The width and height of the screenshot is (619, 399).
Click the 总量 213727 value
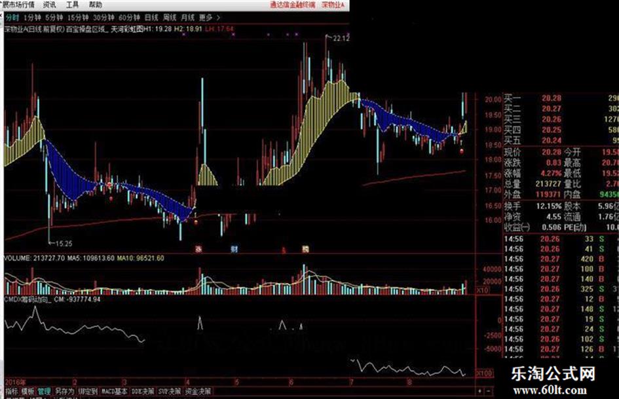[548, 183]
